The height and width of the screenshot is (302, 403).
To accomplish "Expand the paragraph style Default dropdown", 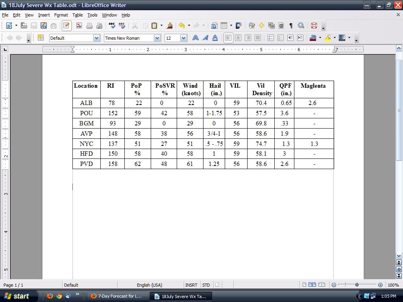I will [x=96, y=38].
